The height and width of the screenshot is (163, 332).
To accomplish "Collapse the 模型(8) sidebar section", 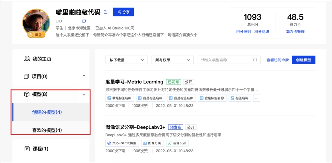I will (x=84, y=95).
